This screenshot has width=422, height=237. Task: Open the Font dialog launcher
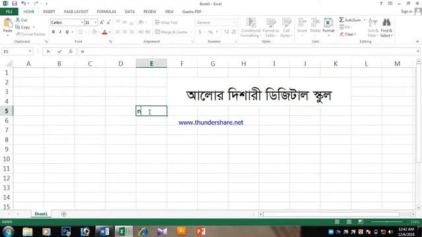[x=111, y=41]
